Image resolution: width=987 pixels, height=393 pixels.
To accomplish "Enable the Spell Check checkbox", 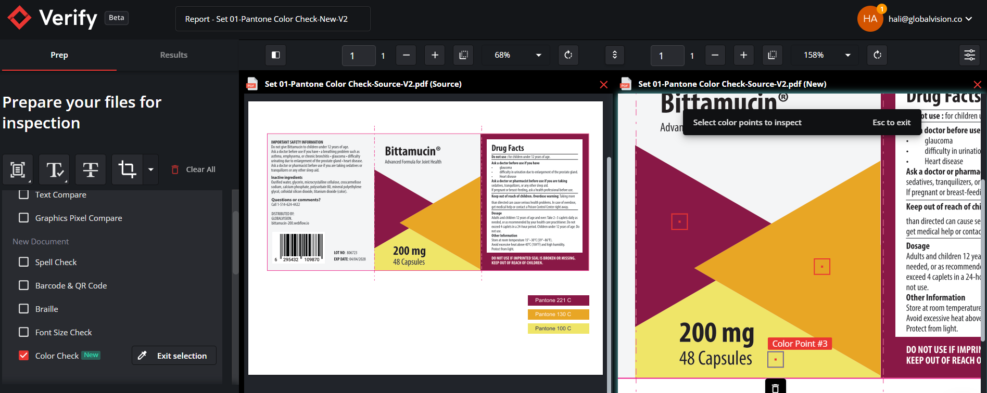I will [23, 262].
